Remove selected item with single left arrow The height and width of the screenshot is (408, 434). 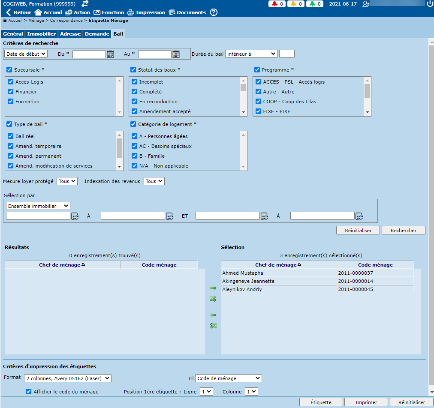tap(213, 315)
